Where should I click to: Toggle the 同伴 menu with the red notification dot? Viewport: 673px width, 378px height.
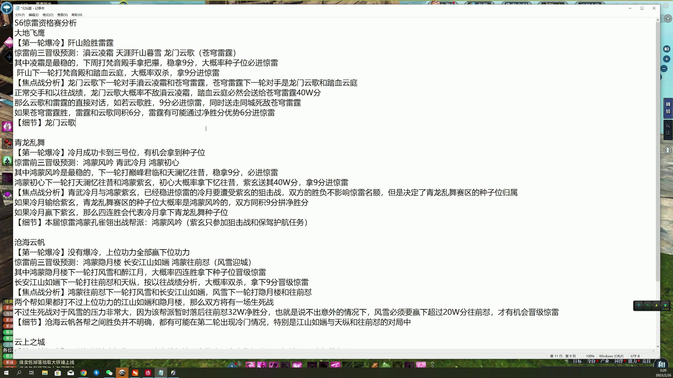point(618,361)
